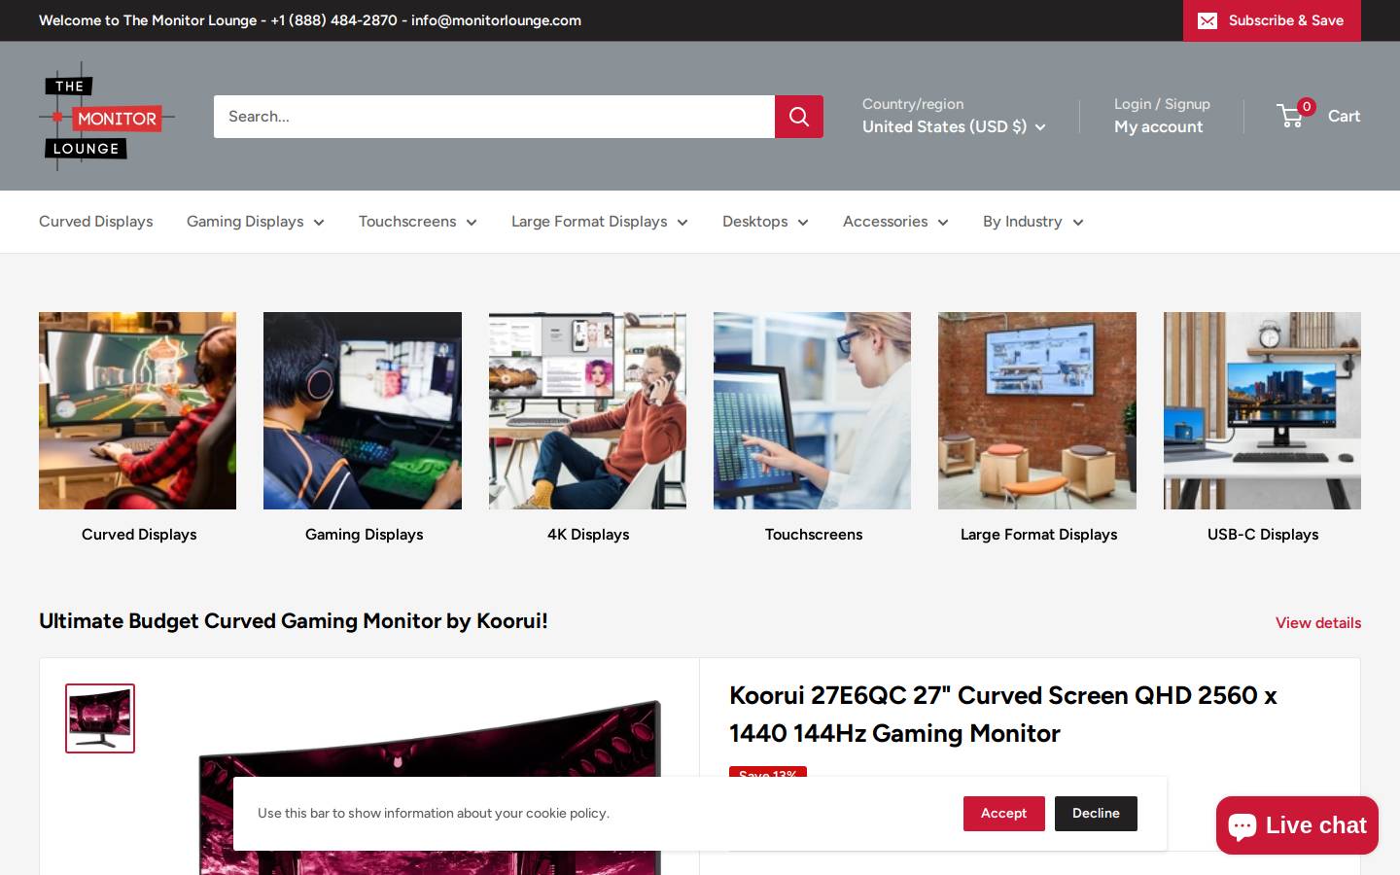This screenshot has width=1400, height=875.
Task: Click the Curved Displays caption under its image
Action: 139,535
